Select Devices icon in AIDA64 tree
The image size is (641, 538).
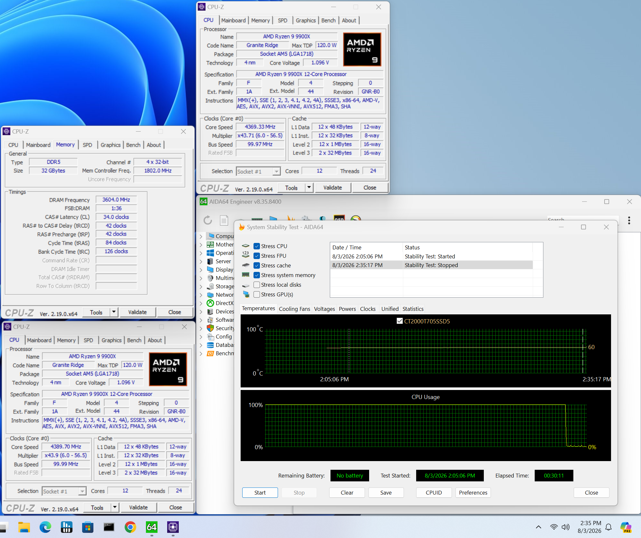pyautogui.click(x=210, y=311)
